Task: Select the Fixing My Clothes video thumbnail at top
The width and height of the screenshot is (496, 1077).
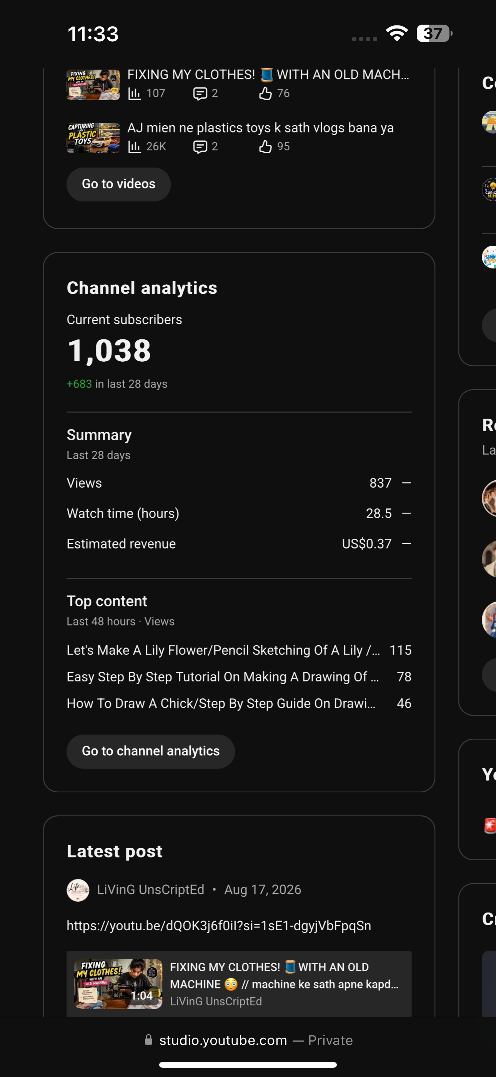Action: (x=93, y=85)
